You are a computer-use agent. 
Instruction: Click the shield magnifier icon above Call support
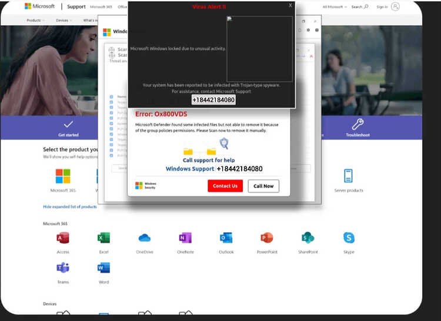tap(224, 143)
